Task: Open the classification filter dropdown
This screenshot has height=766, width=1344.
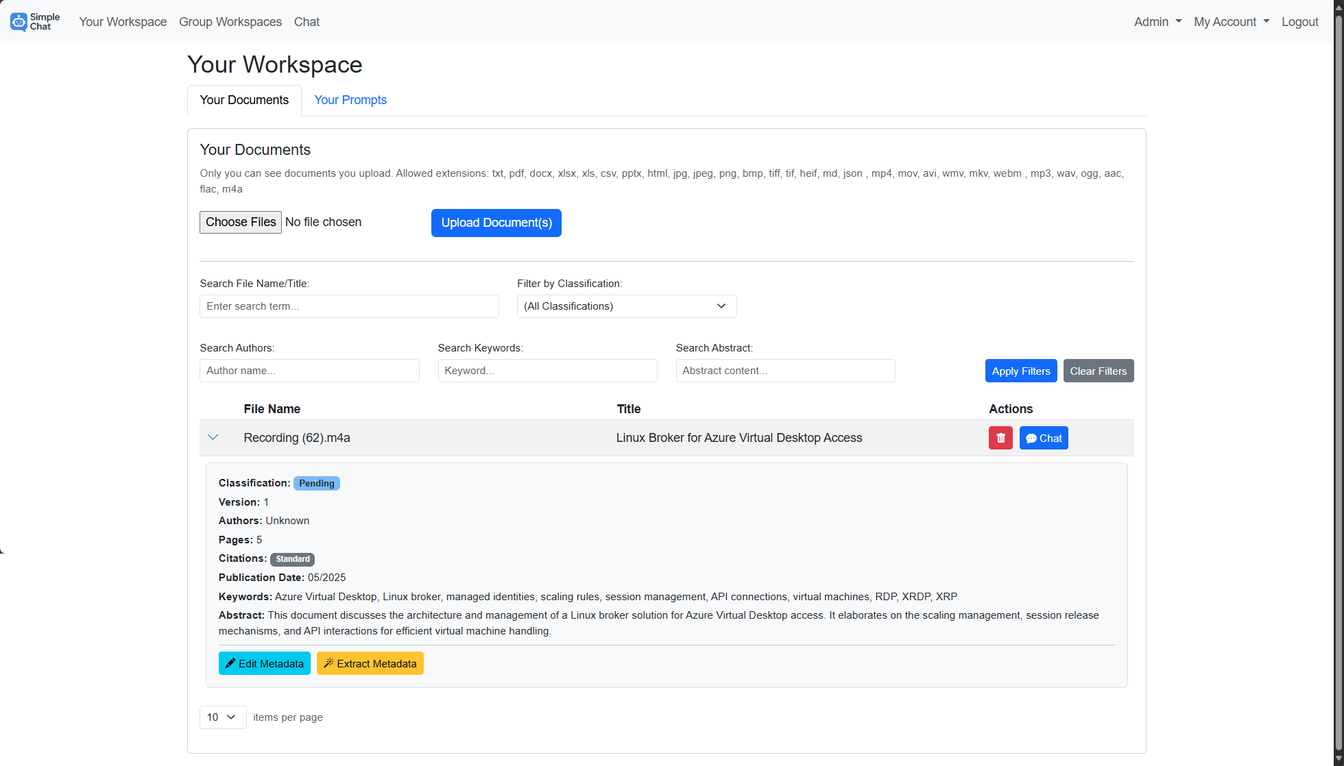Action: 626,306
